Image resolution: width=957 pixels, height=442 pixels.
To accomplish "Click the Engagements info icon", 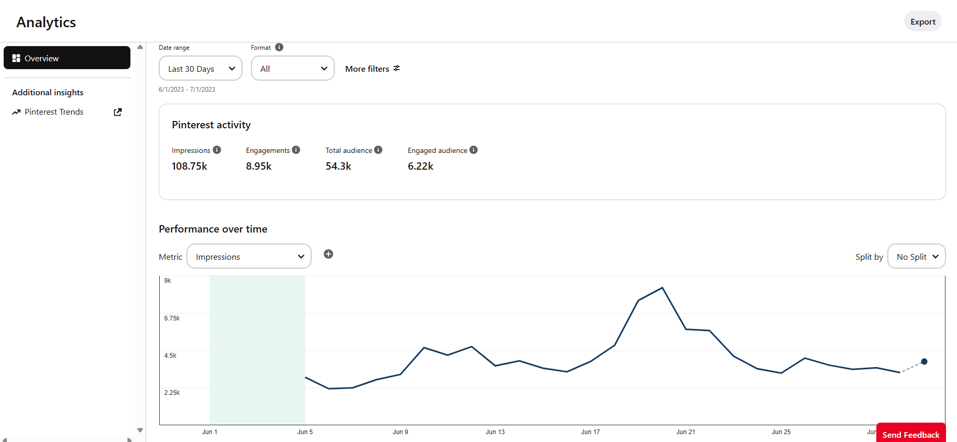I will click(296, 150).
